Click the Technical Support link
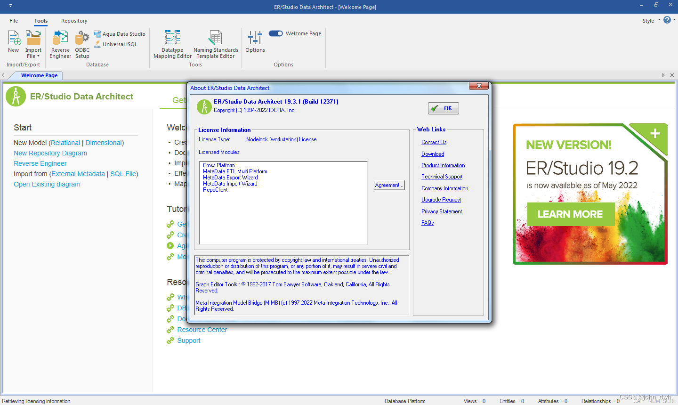Screen dimensions: 678x405 coord(442,176)
